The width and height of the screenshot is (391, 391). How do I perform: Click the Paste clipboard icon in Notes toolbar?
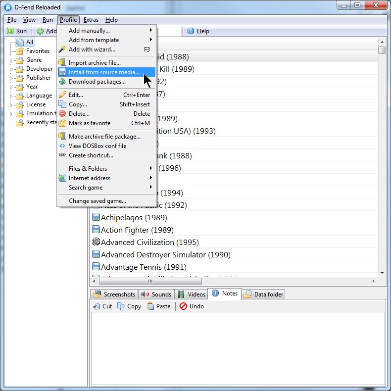pyautogui.click(x=150, y=306)
